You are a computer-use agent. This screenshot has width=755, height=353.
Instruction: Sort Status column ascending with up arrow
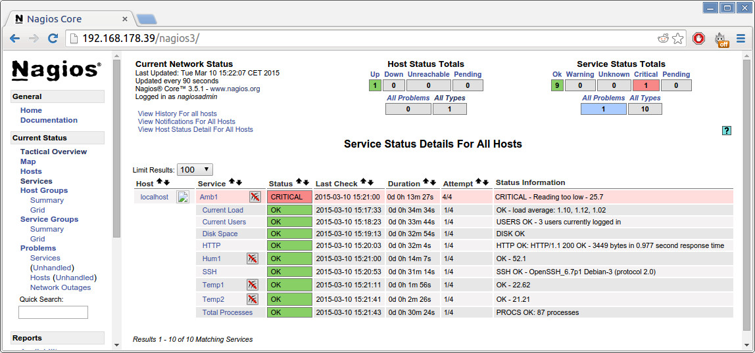tap(299, 182)
